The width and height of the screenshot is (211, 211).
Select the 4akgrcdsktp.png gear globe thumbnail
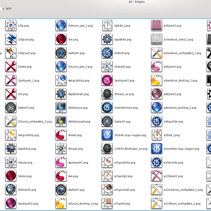(61, 80)
